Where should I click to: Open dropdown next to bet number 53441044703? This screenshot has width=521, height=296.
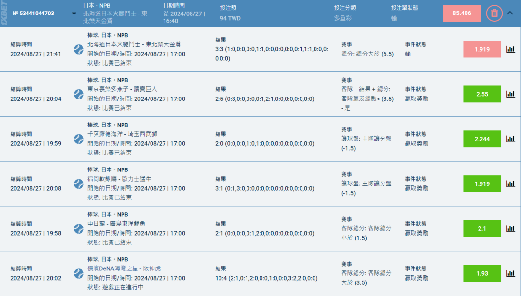point(74,14)
